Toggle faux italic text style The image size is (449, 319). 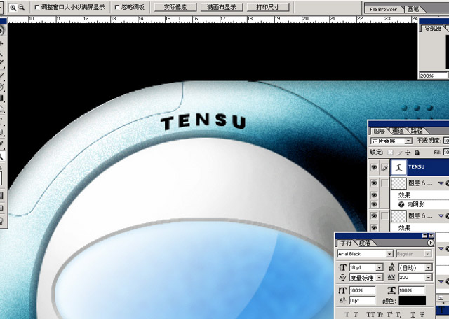[x=356, y=315]
